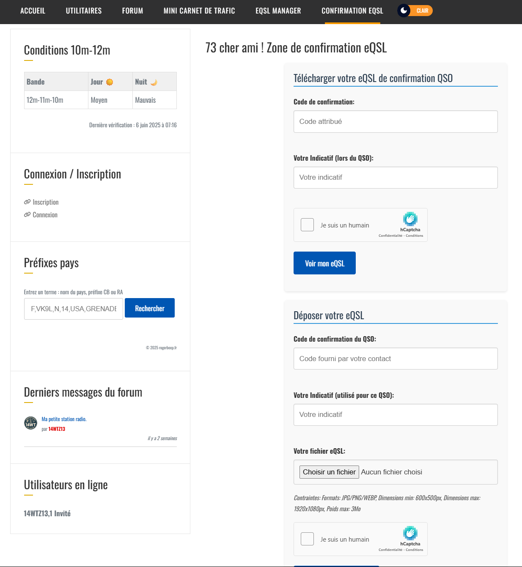The width and height of the screenshot is (522, 567).
Task: Click the moon icon in Nuit column
Action: pos(154,82)
